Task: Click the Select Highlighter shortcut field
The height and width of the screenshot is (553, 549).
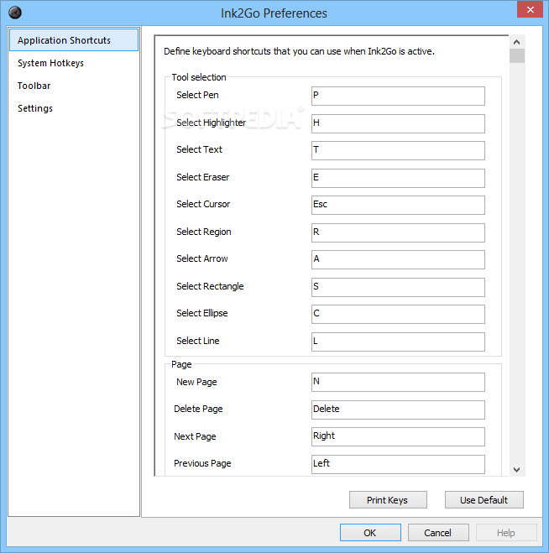Action: [x=398, y=123]
